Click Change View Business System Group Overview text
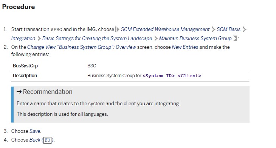276x148 pixels. point(82,47)
